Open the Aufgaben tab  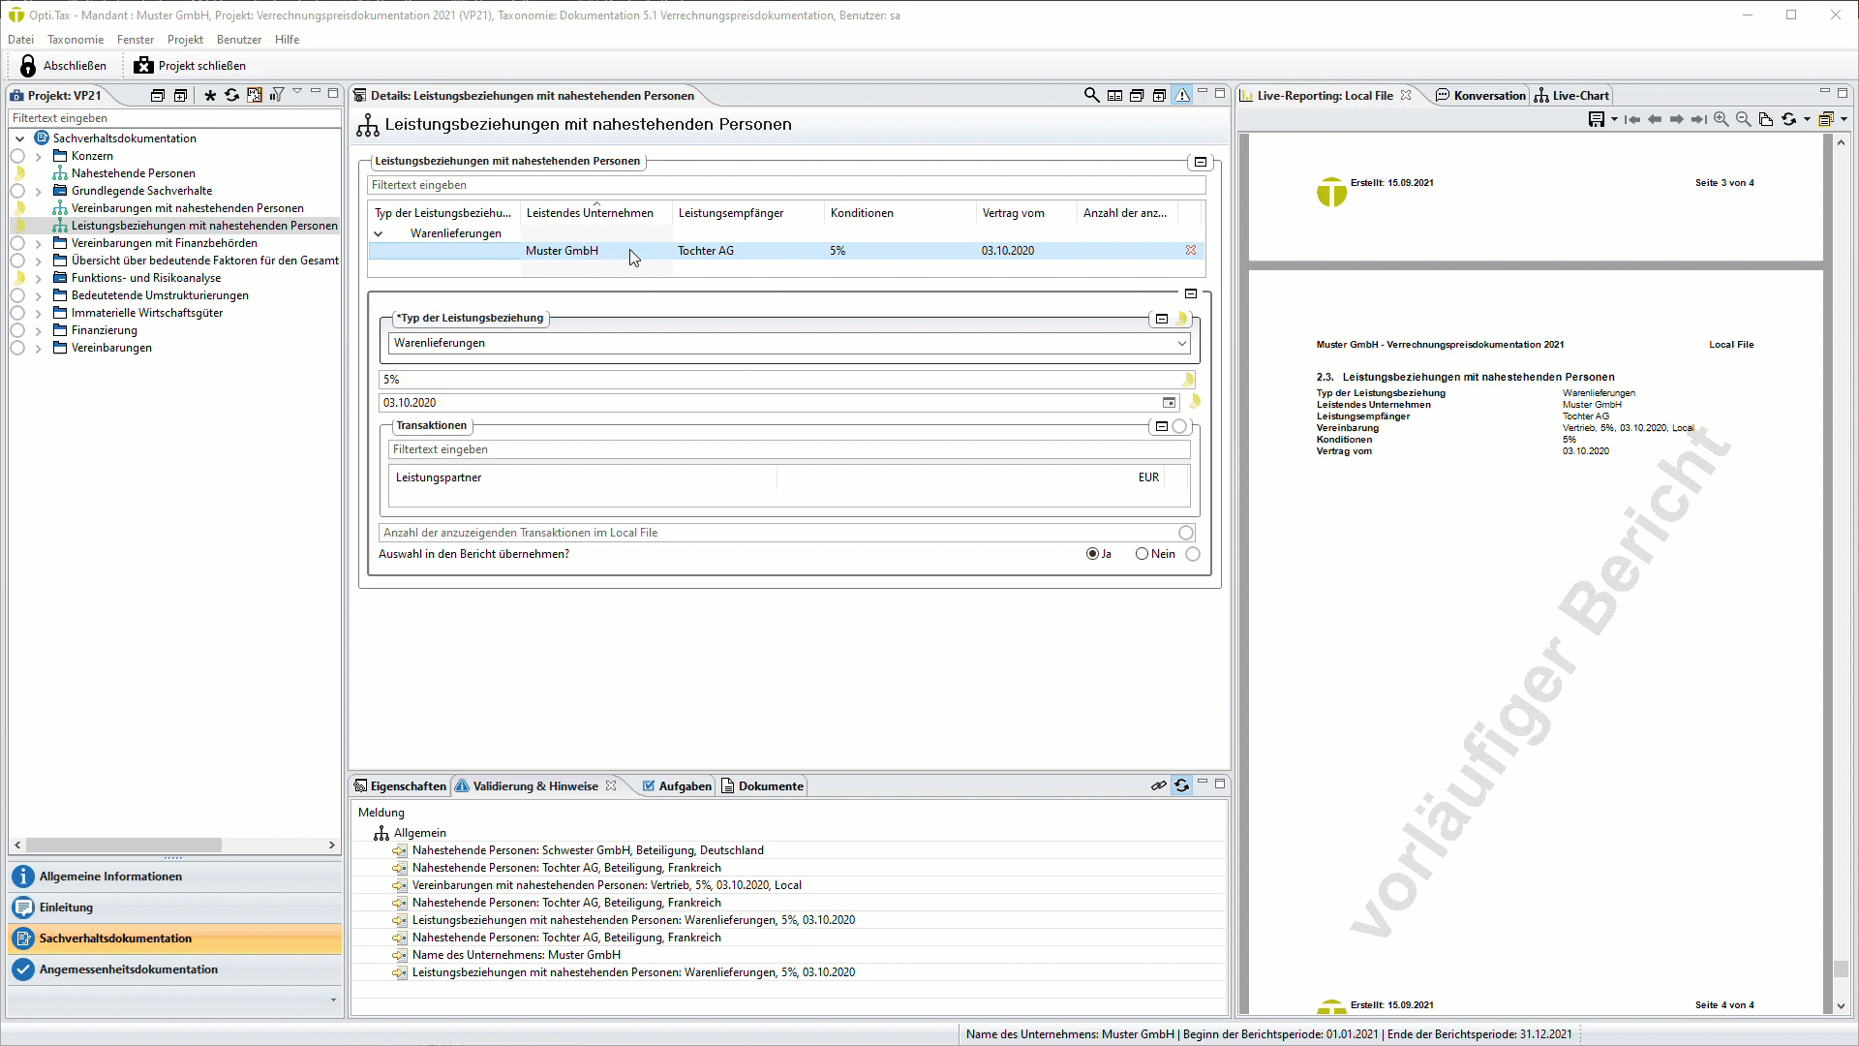677,785
